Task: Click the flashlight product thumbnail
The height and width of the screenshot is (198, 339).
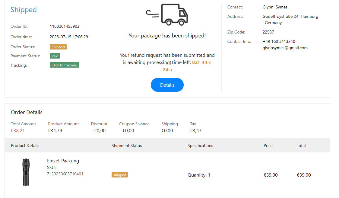Action: [26, 172]
